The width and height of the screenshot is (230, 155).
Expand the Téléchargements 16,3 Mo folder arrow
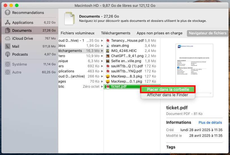(102, 51)
